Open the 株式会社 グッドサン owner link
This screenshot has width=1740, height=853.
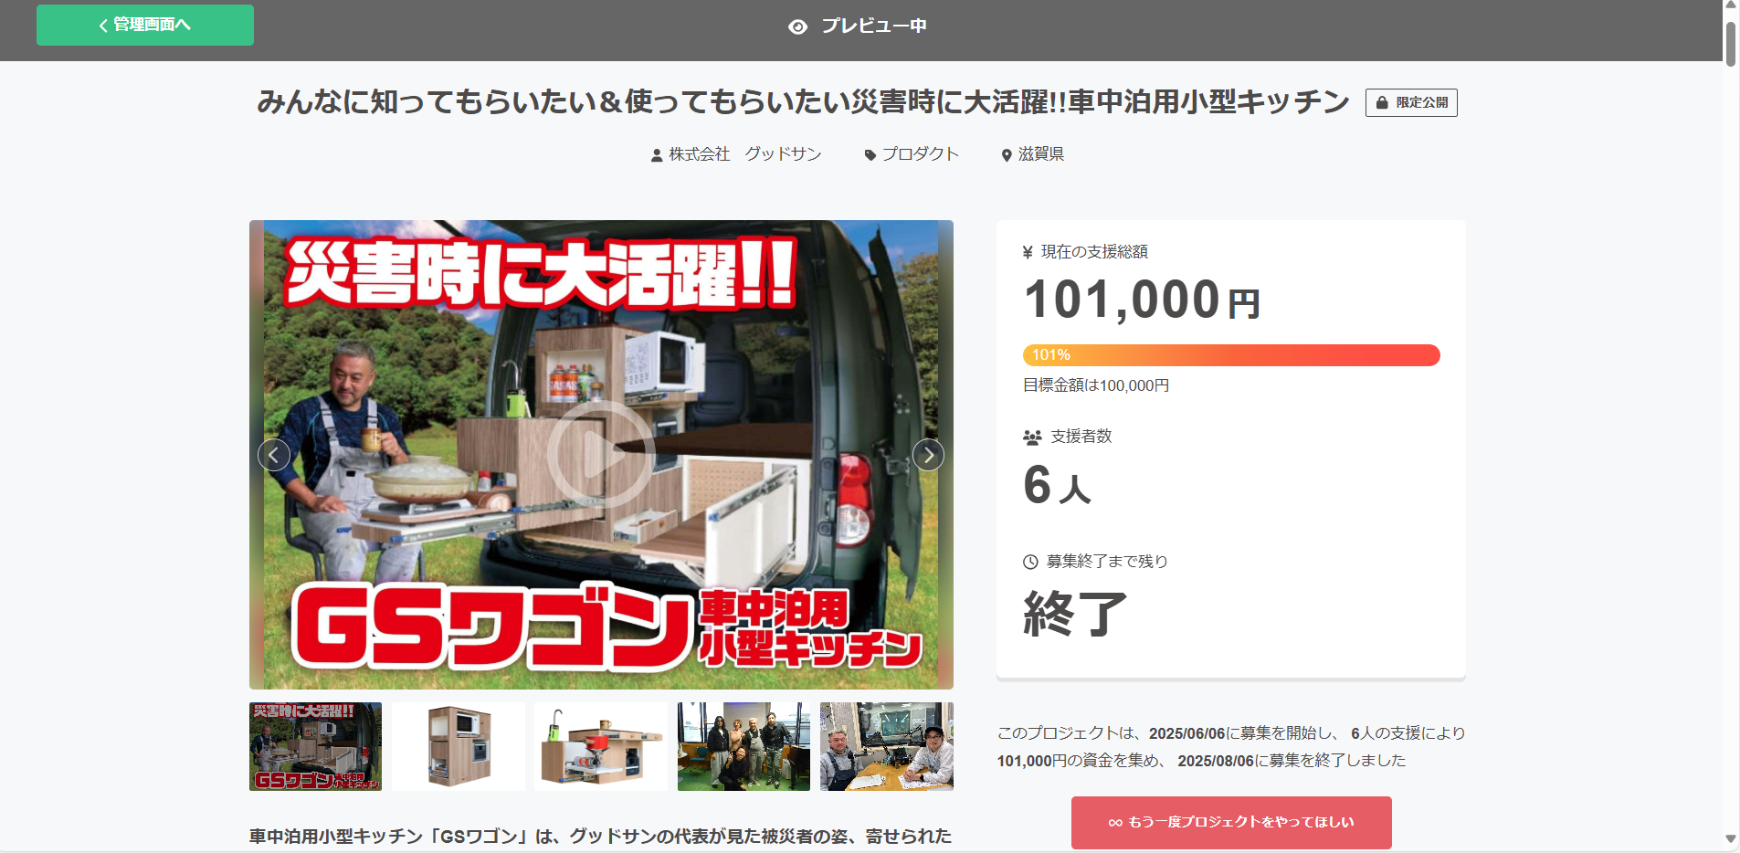(x=745, y=154)
